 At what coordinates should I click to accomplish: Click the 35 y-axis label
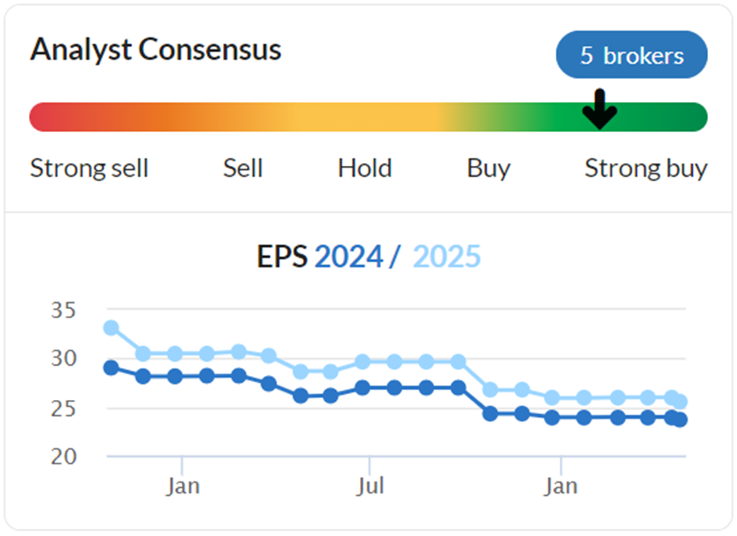(64, 311)
